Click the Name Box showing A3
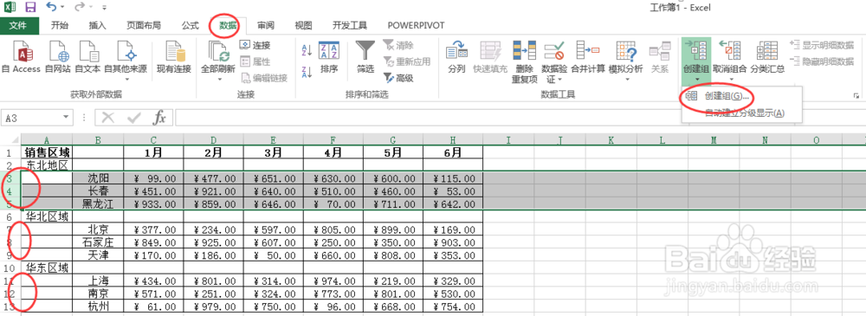866x316 pixels. point(31,117)
